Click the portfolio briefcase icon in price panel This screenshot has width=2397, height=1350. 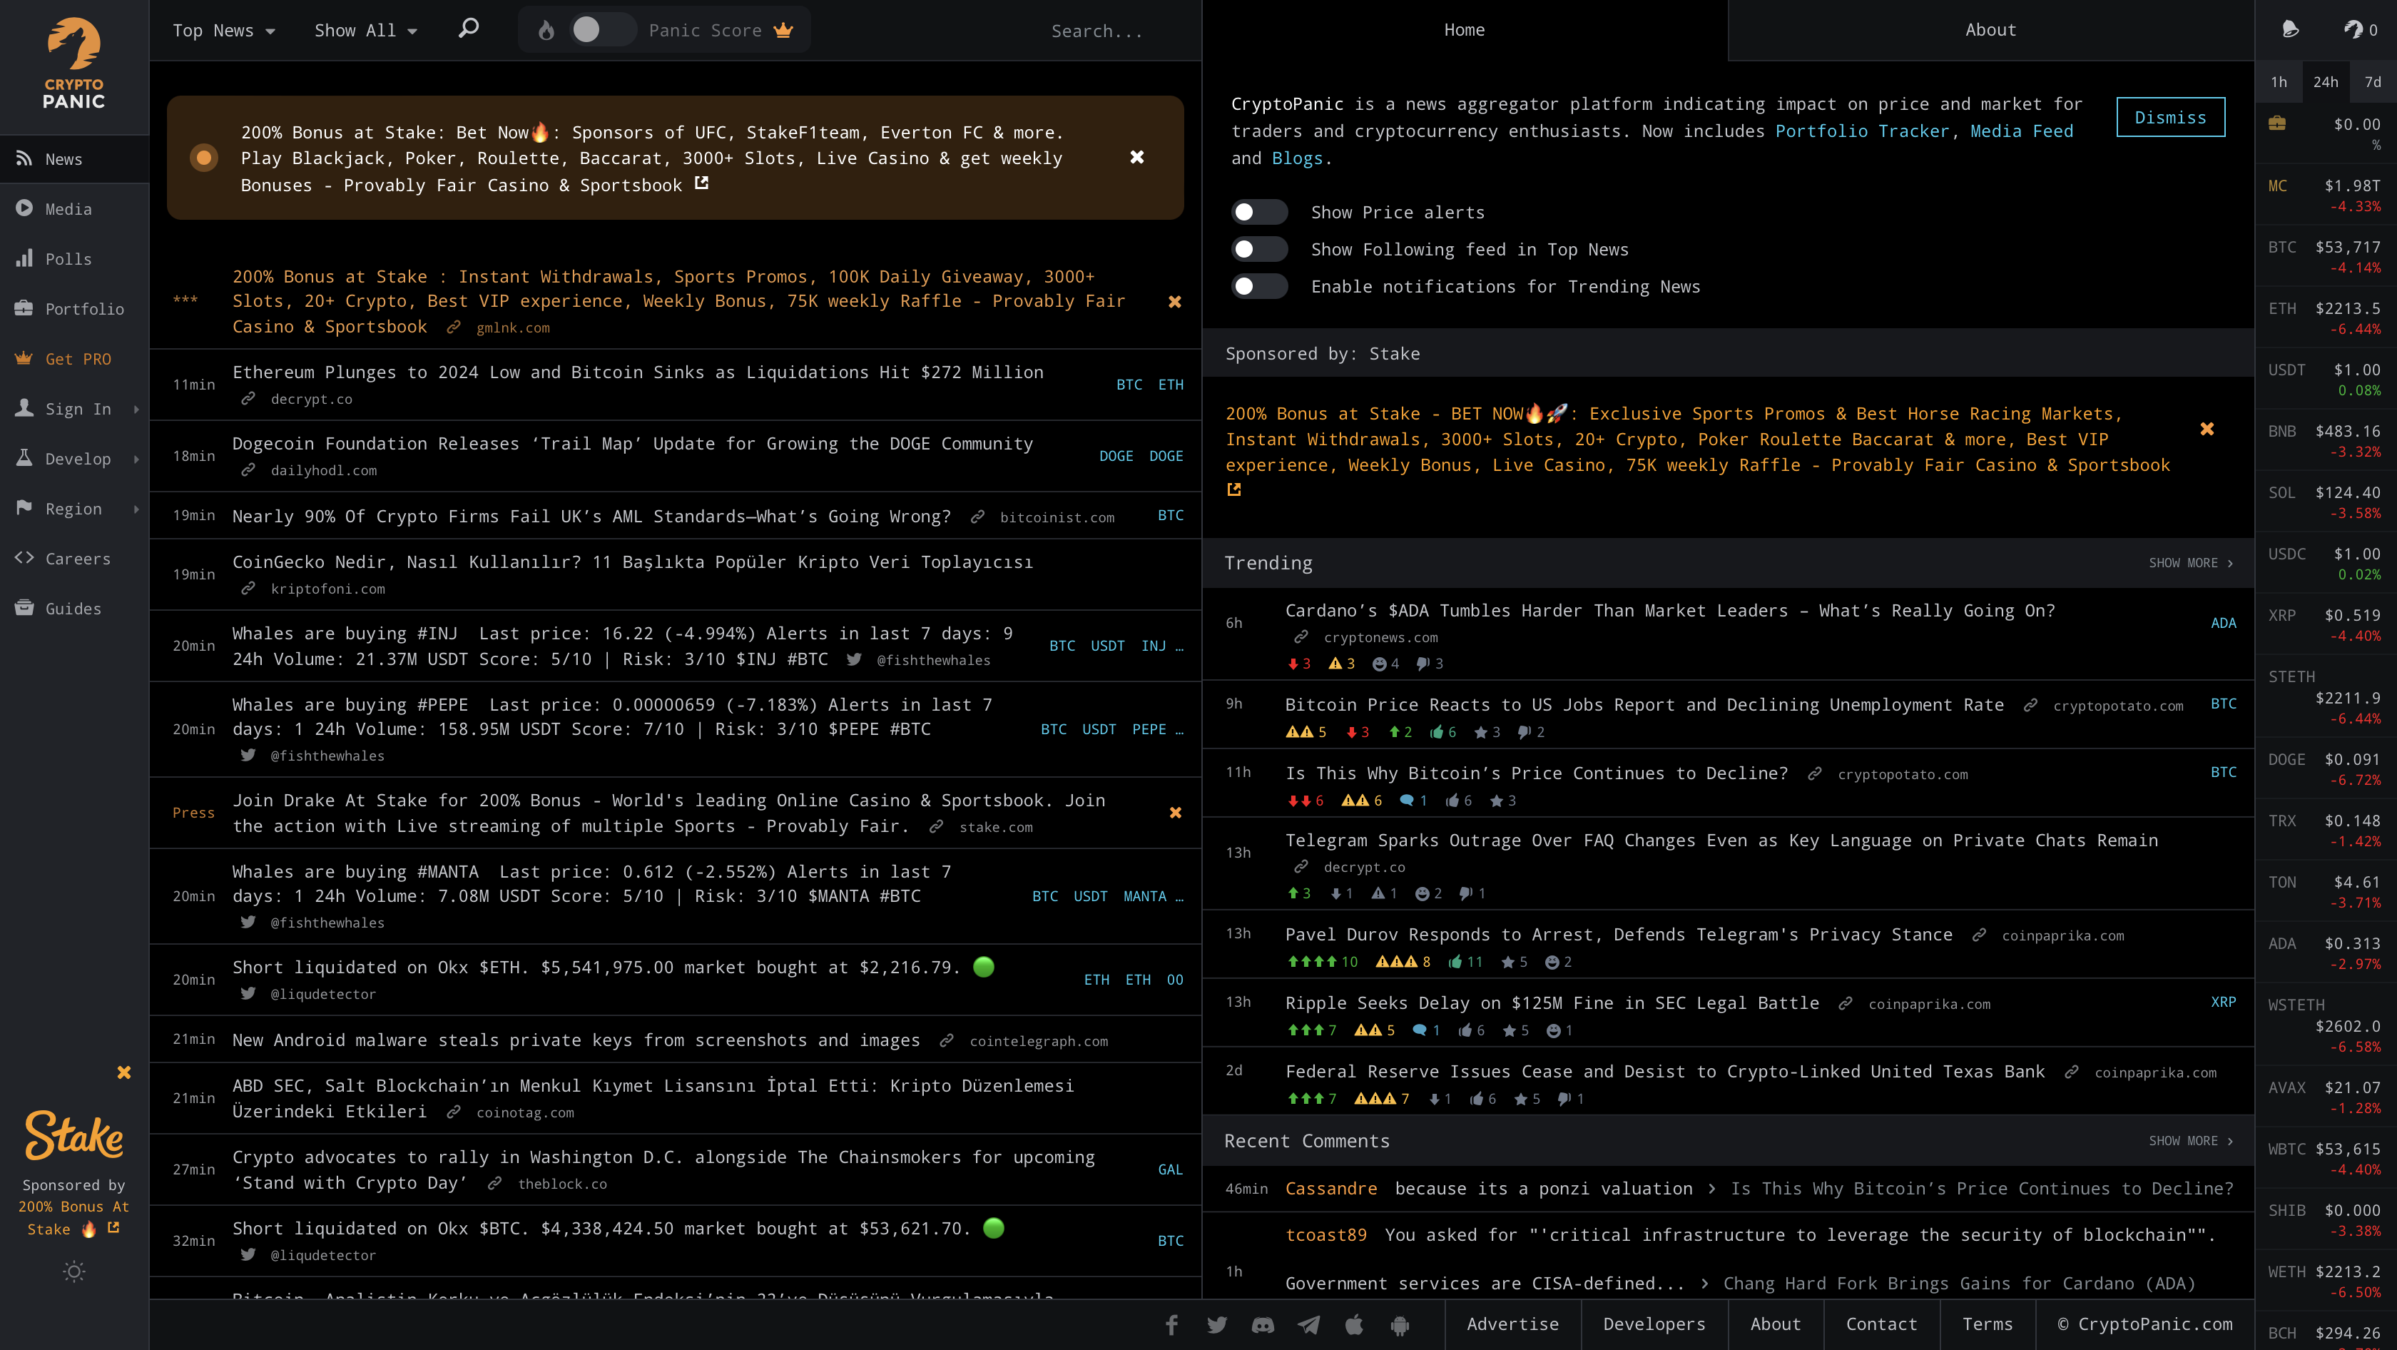click(2277, 123)
